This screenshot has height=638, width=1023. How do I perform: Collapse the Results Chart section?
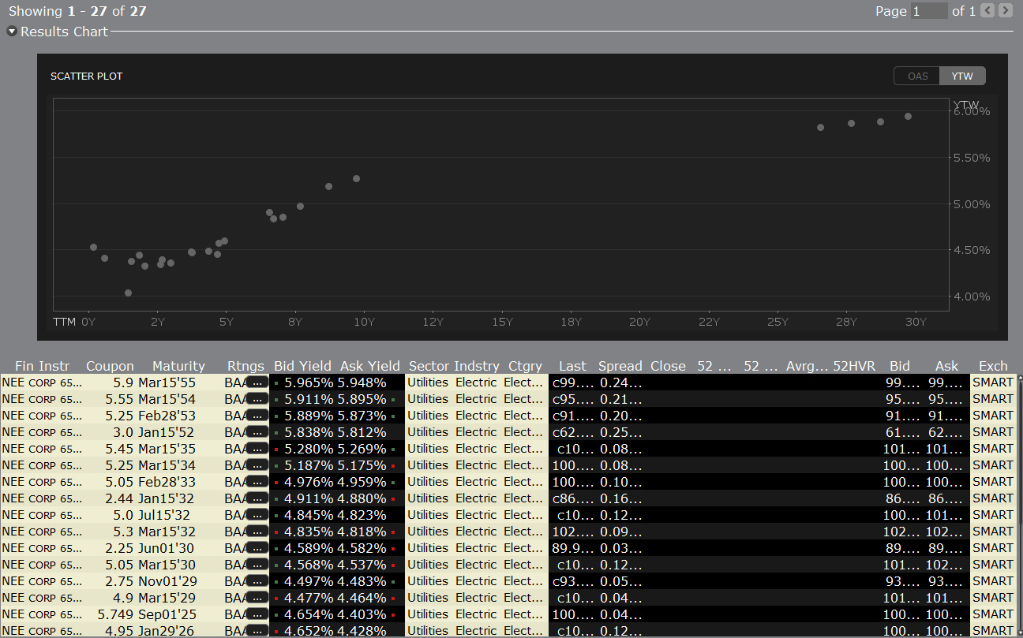tap(12, 32)
